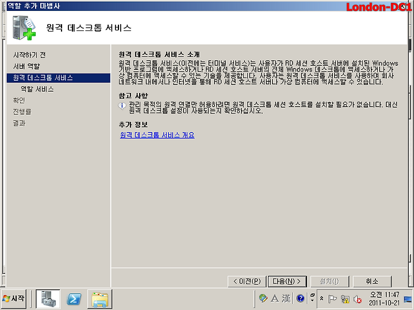The height and width of the screenshot is (310, 414).
Task: Toggle IME input mode letter A
Action: [275, 299]
